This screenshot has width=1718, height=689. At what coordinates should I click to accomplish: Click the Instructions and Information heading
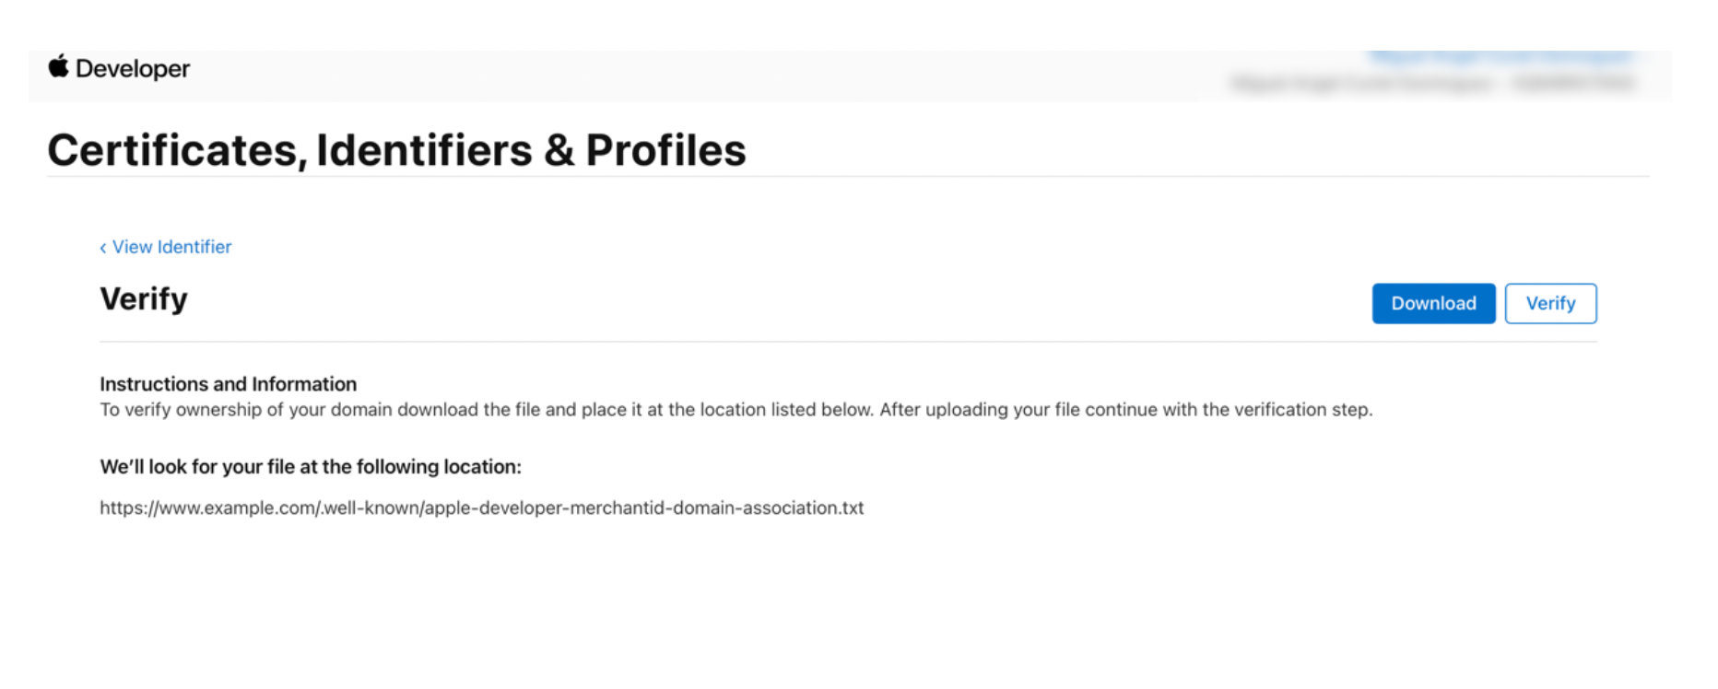coord(228,384)
